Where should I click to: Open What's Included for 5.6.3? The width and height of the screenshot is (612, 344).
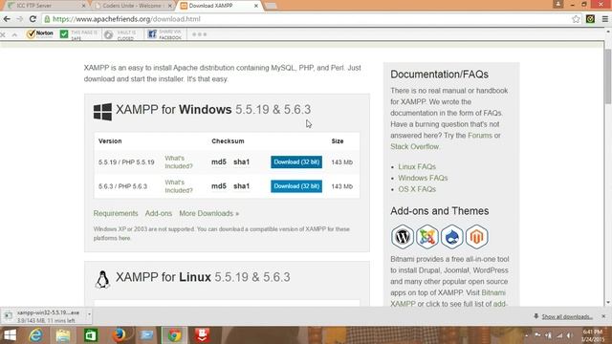click(x=179, y=186)
